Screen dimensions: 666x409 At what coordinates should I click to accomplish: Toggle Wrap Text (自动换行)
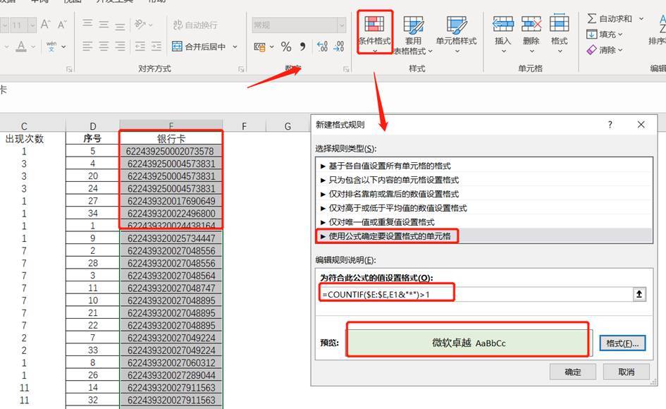[195, 25]
